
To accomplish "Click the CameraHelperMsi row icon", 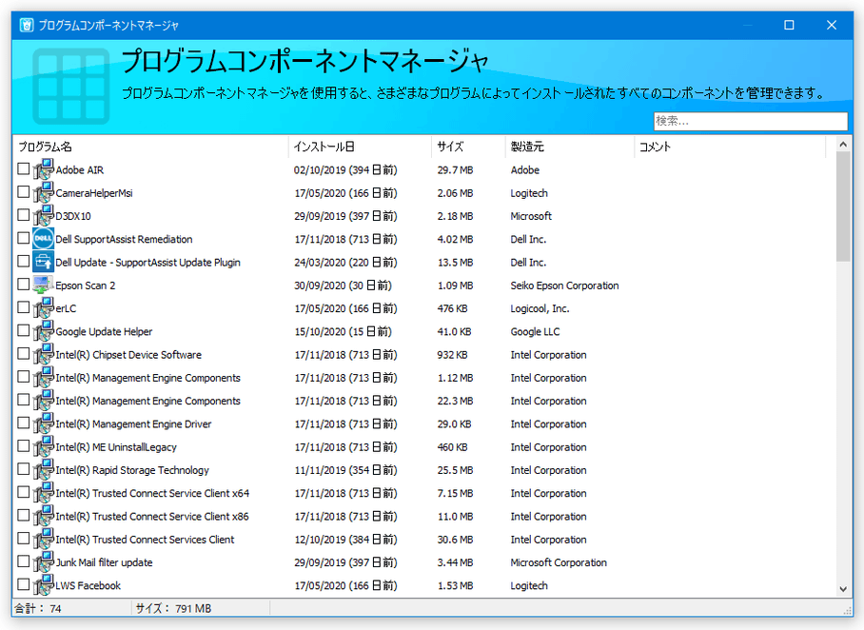I will [43, 193].
